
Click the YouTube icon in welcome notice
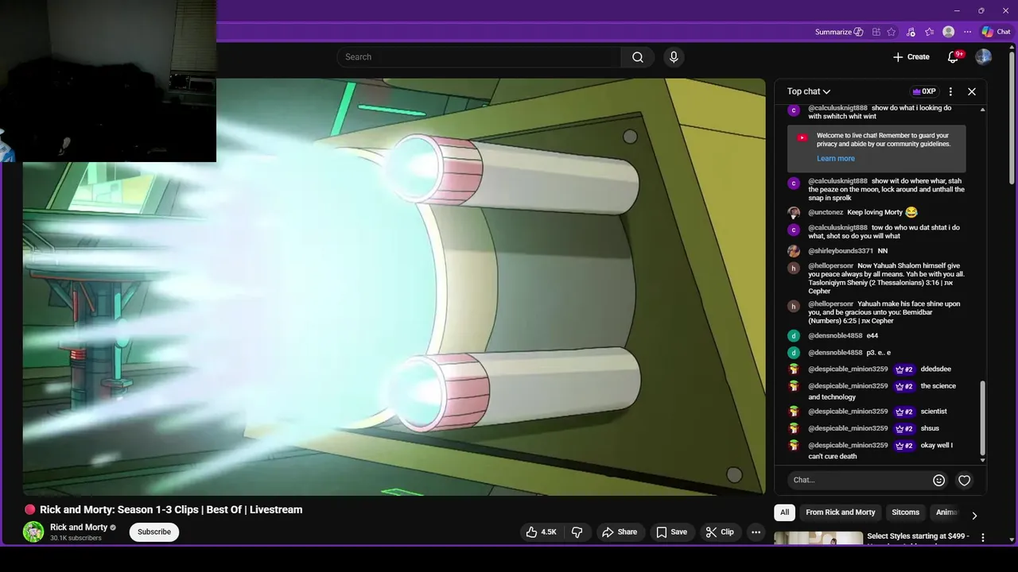[x=802, y=137]
